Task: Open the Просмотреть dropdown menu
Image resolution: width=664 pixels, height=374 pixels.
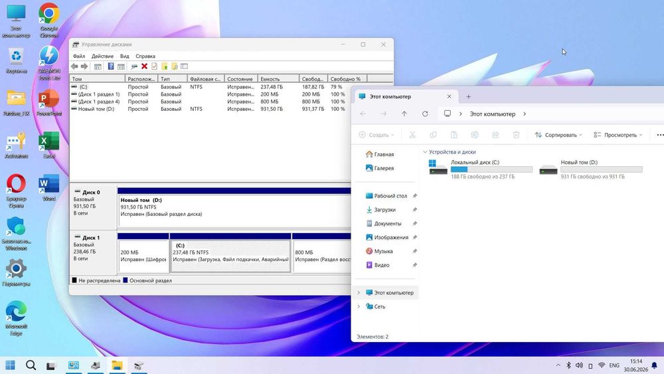Action: click(x=618, y=135)
